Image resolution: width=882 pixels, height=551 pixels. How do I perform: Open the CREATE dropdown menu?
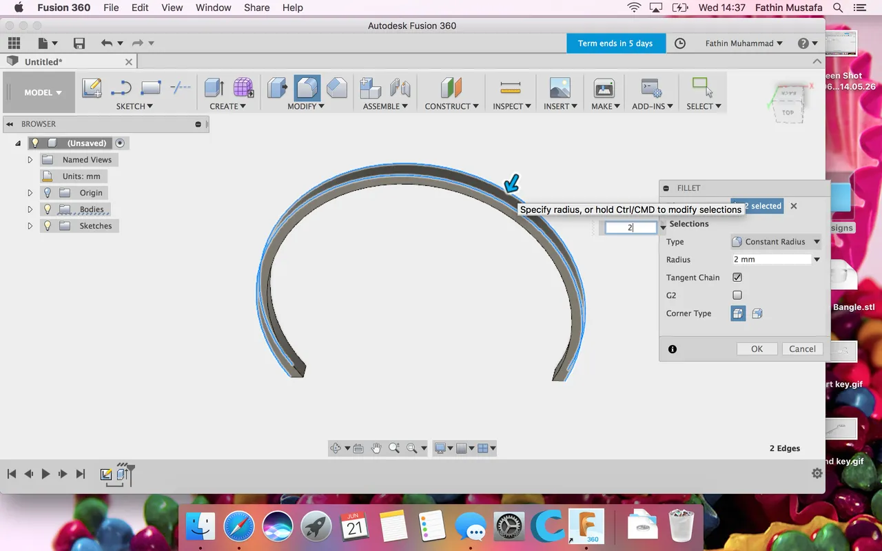coord(227,106)
